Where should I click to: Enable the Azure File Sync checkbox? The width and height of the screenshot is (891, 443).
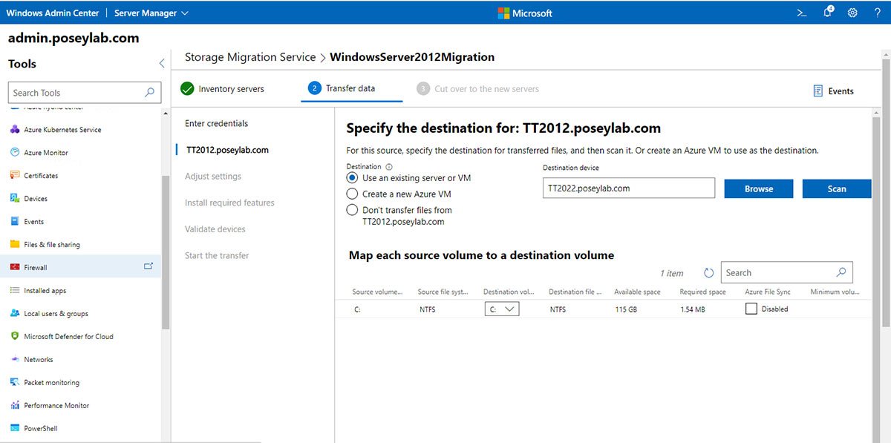(x=751, y=309)
